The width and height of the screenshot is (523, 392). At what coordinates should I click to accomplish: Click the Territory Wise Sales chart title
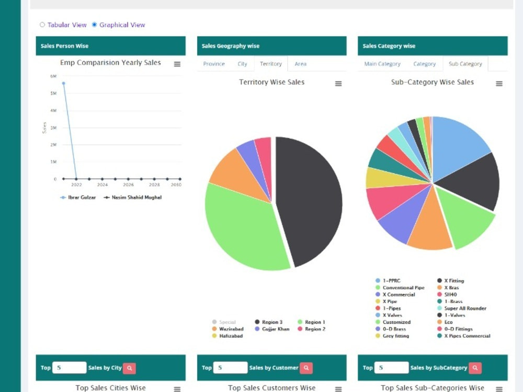tap(271, 83)
